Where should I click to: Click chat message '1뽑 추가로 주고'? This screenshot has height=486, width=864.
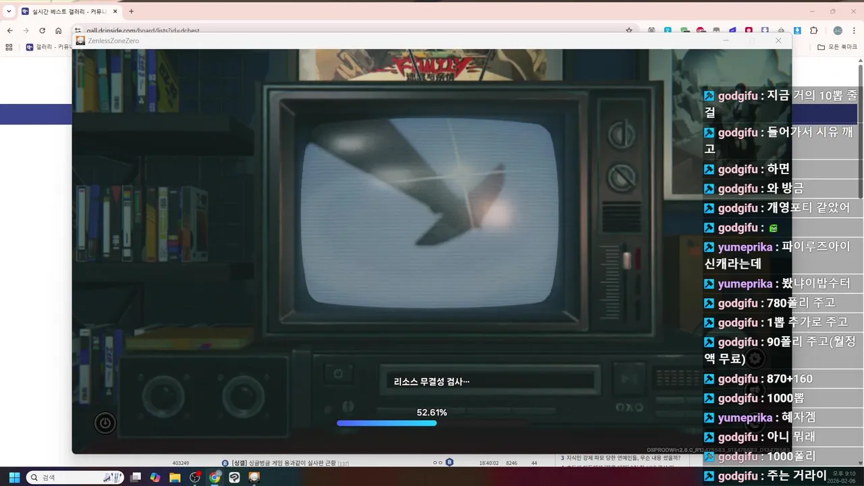(807, 323)
